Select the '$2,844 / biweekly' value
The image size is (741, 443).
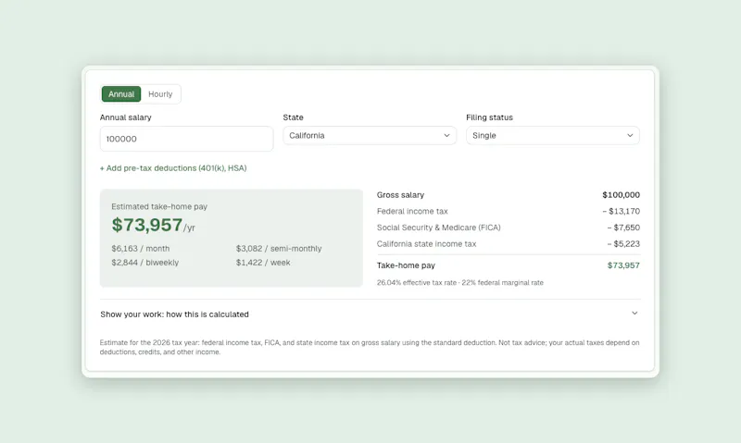pos(145,263)
